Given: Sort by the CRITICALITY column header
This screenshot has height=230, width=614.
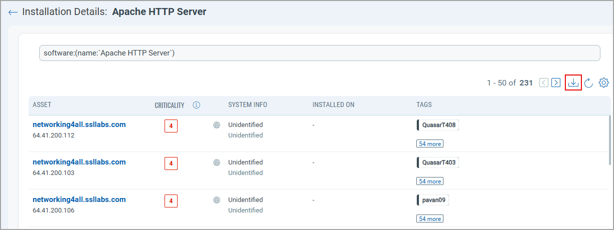Looking at the screenshot, I should click(x=170, y=105).
